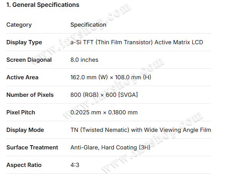Viewport: 232px width, 178px height.
Task: Click the Anti-Glare, Hard Coating (3H) value
Action: pos(110,148)
